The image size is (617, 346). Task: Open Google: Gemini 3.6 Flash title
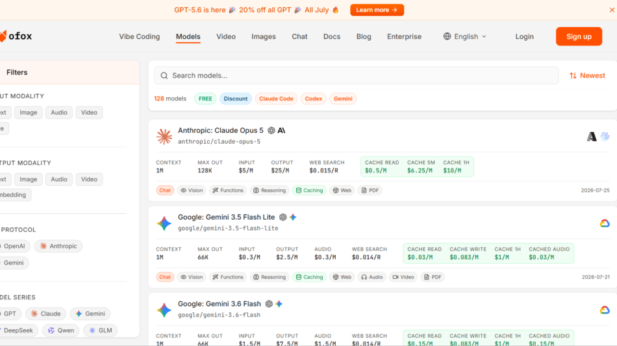(x=219, y=304)
